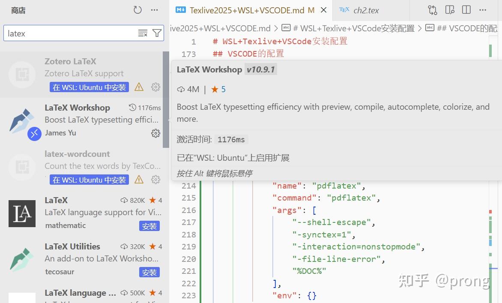Switch to the ch2.tex tab
502x303 pixels.
[366, 10]
